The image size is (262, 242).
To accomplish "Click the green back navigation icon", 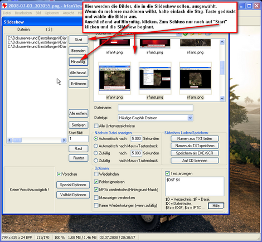I will point(185,34).
